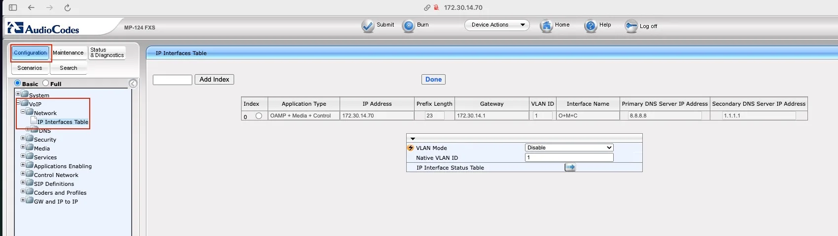Image resolution: width=838 pixels, height=236 pixels.
Task: Open the VLAN Mode dropdown
Action: point(569,147)
